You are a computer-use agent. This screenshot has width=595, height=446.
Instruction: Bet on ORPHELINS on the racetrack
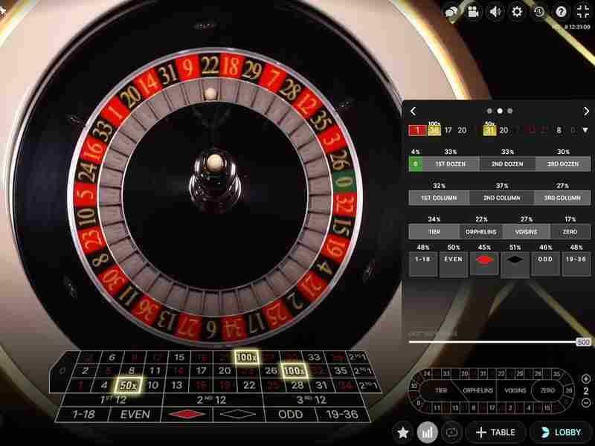477,390
